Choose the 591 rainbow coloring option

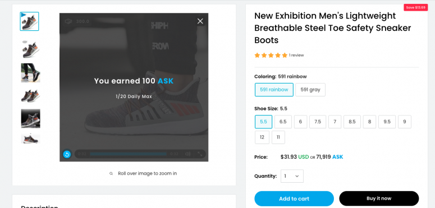pyautogui.click(x=274, y=90)
